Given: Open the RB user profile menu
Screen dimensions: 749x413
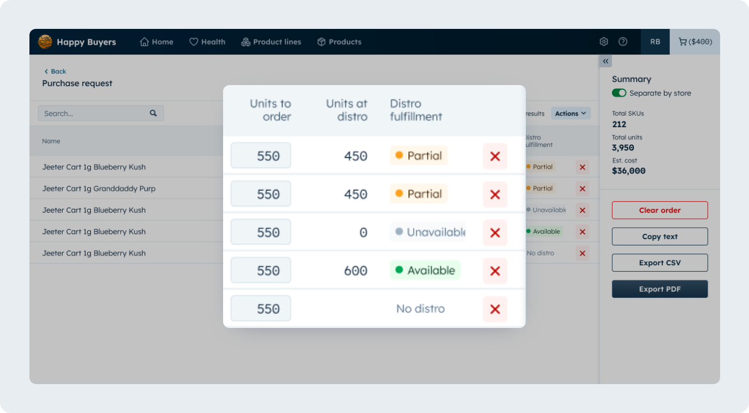Looking at the screenshot, I should tap(655, 42).
